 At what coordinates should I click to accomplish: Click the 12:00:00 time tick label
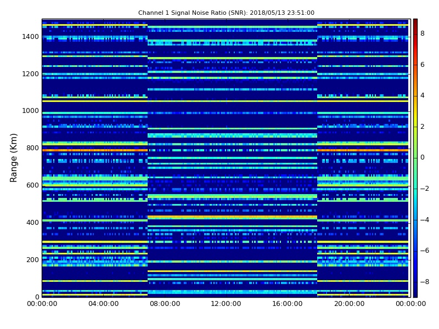coord(226,304)
